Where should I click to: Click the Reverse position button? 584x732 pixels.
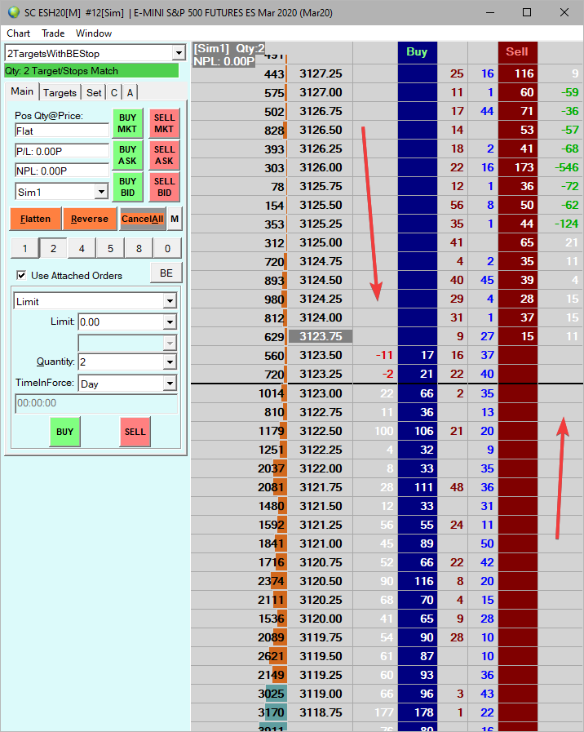tap(90, 219)
